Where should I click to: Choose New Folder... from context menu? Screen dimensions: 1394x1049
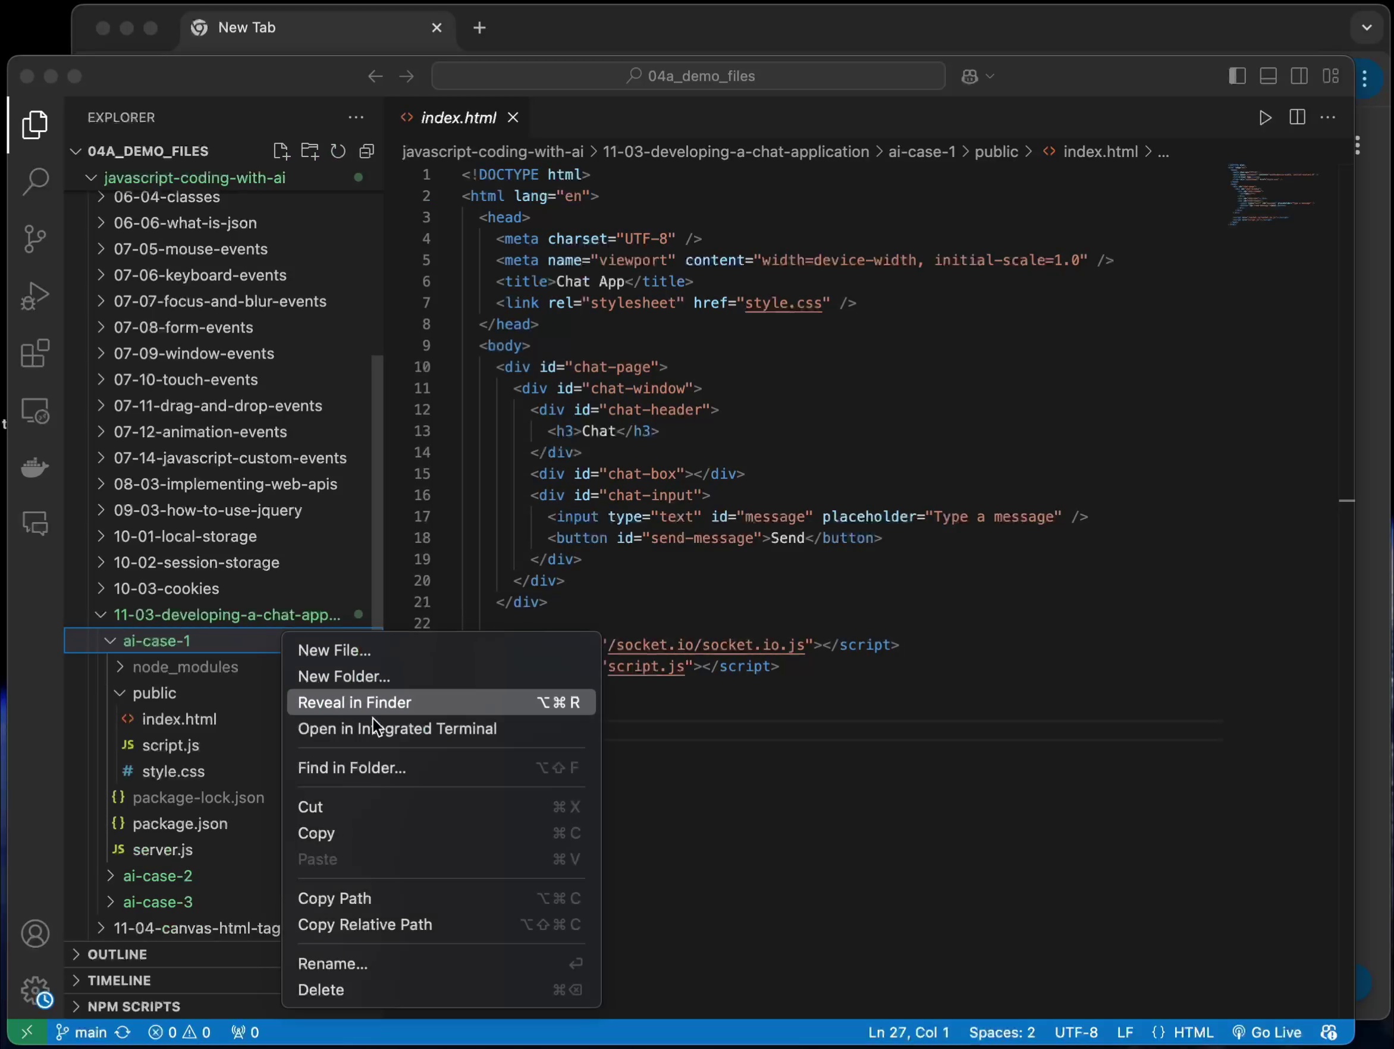point(441,676)
